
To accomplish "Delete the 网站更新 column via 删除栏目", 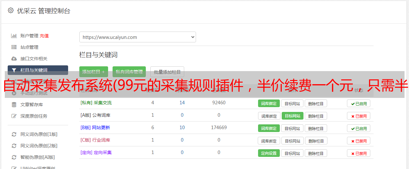I will point(316,128).
